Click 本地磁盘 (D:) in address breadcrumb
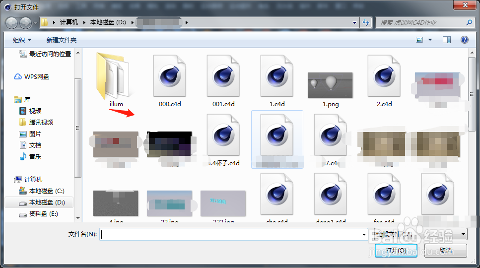 pos(108,22)
